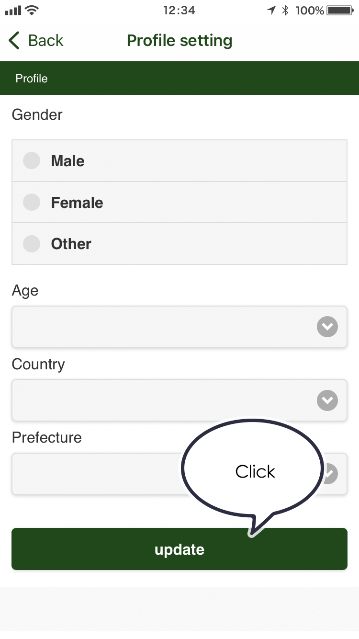Tap the Back text link

click(46, 41)
